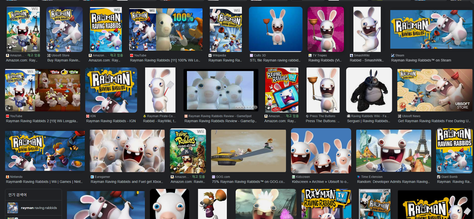The image size is (474, 219).
Task: Click the Amazon icon above 'Amazon.com: Ravin...'
Action: pos(172,177)
